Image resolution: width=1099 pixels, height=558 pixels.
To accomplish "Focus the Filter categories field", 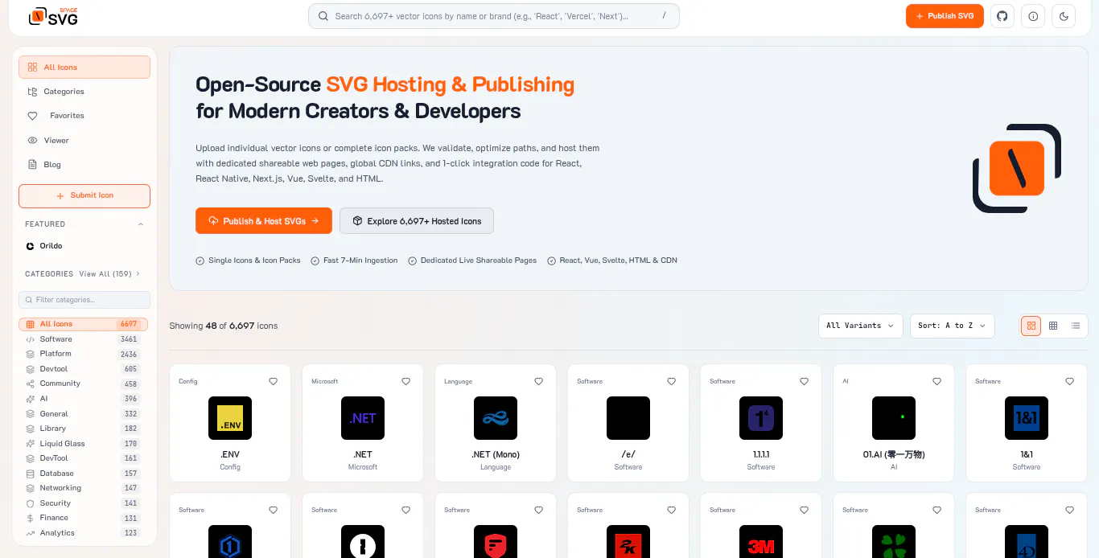I will pyautogui.click(x=84, y=300).
